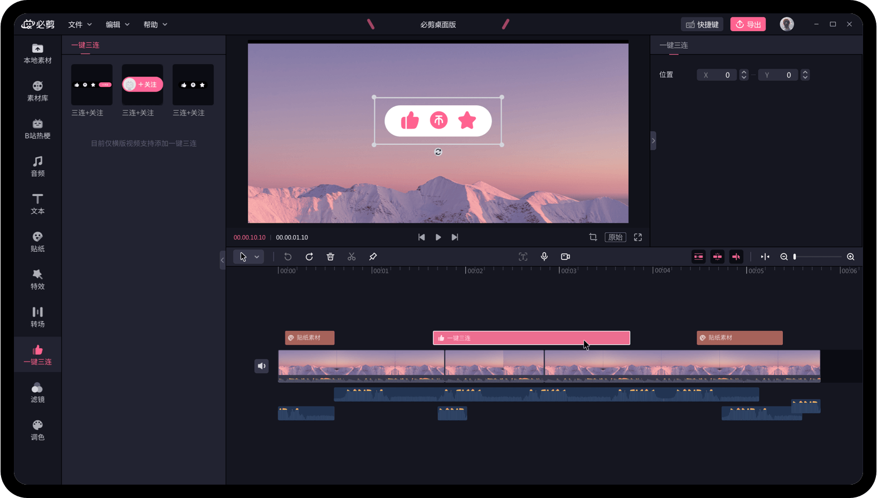
Task: Open the 编辑 menu
Action: point(118,25)
